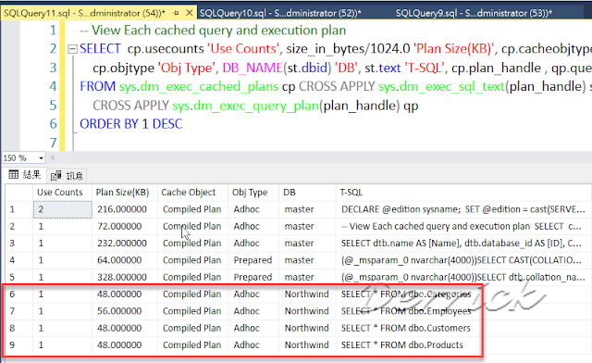
Task: Click the SELECT * FROM dbo.Customers cell
Action: coord(463,328)
